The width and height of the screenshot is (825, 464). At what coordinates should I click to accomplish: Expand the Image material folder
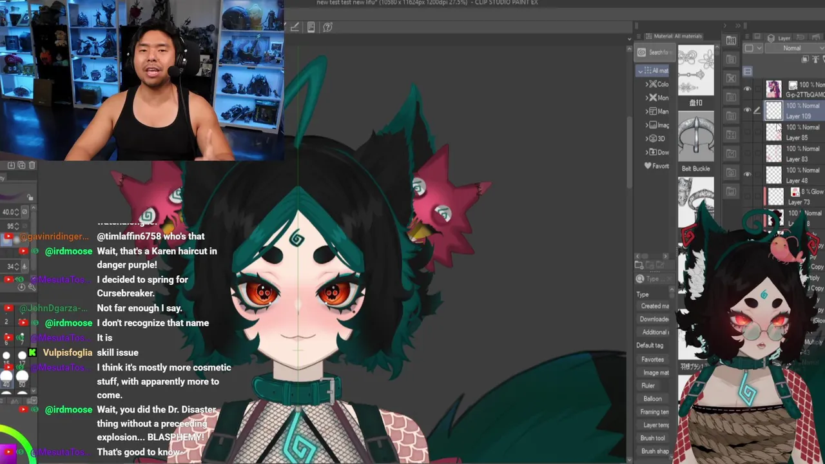point(647,125)
